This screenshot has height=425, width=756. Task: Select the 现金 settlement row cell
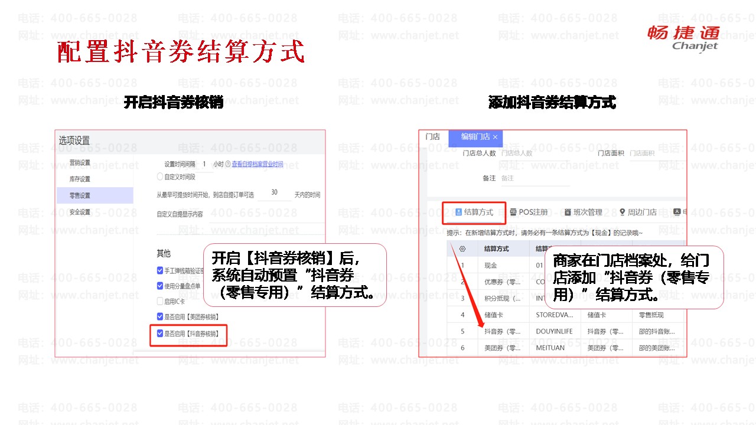(x=503, y=266)
